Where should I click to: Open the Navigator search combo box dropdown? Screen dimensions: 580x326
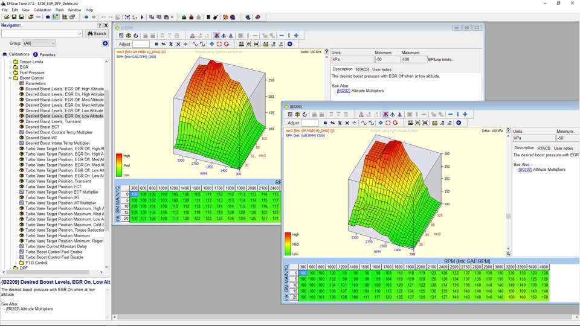click(x=80, y=34)
